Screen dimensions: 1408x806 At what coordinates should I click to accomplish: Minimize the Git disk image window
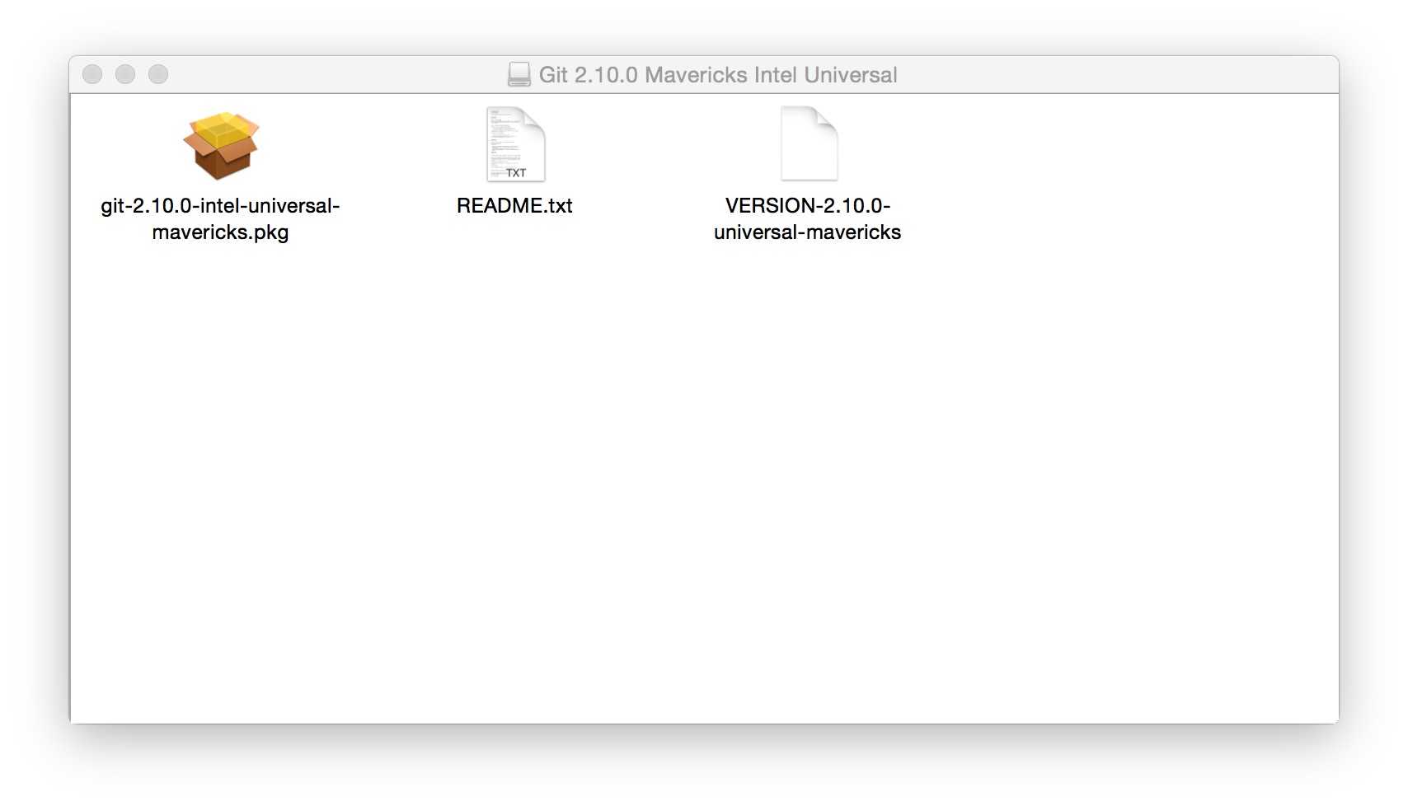(125, 74)
